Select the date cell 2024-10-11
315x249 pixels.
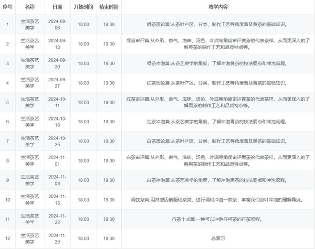click(x=57, y=102)
